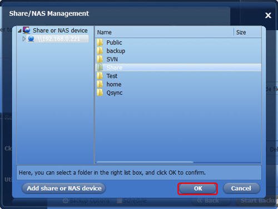Click the Public folder icon
Viewport: 278px width, 209px height.
pos(100,42)
